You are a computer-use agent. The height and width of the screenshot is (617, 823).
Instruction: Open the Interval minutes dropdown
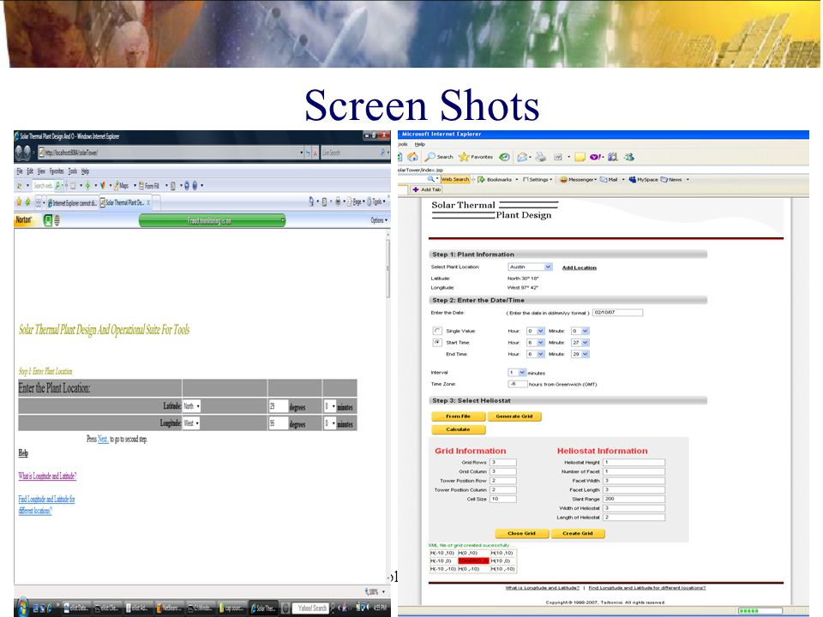(x=517, y=373)
